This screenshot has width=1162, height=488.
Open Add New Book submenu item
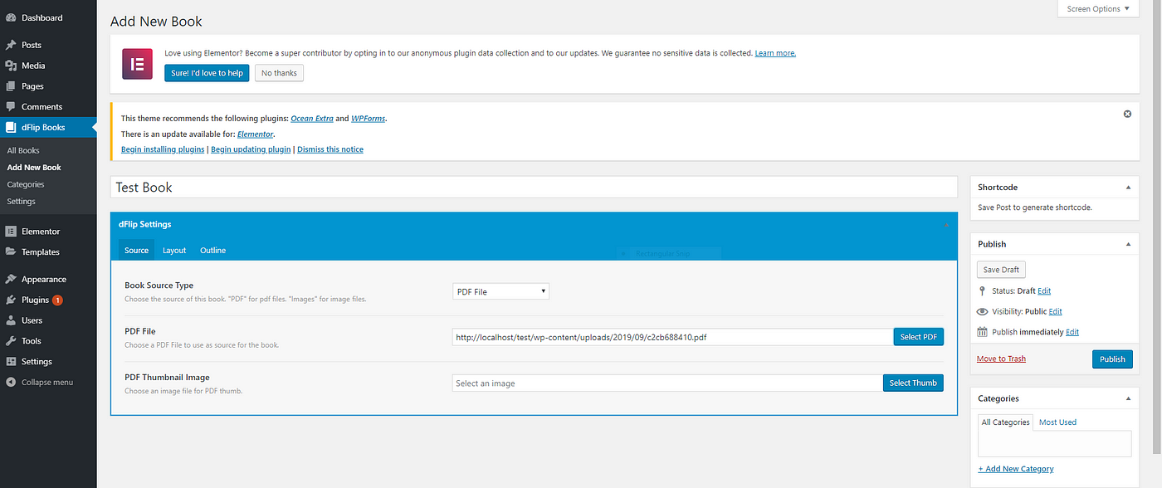pyautogui.click(x=34, y=168)
